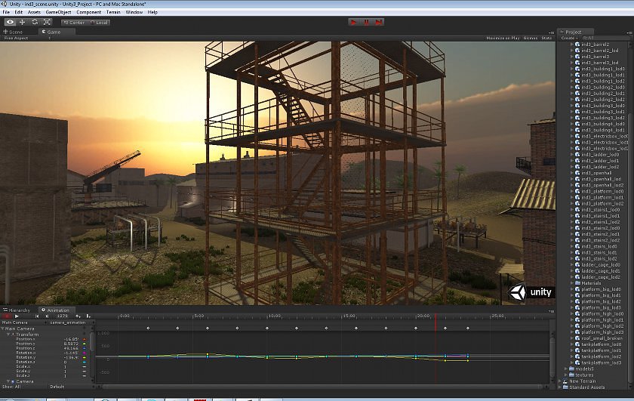634x401 pixels.
Task: Click the Play button to run the game
Action: coord(354,22)
